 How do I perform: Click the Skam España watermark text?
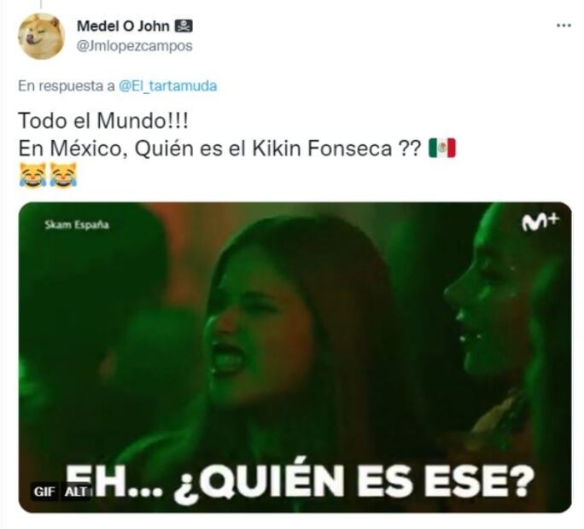click(77, 225)
